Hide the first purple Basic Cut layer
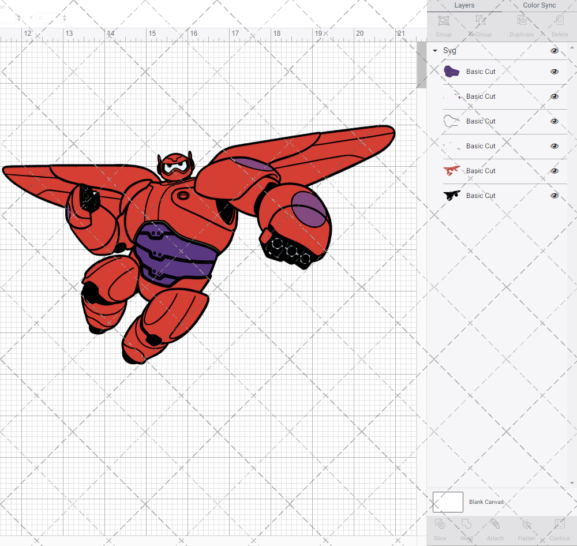This screenshot has width=577, height=546. (554, 72)
